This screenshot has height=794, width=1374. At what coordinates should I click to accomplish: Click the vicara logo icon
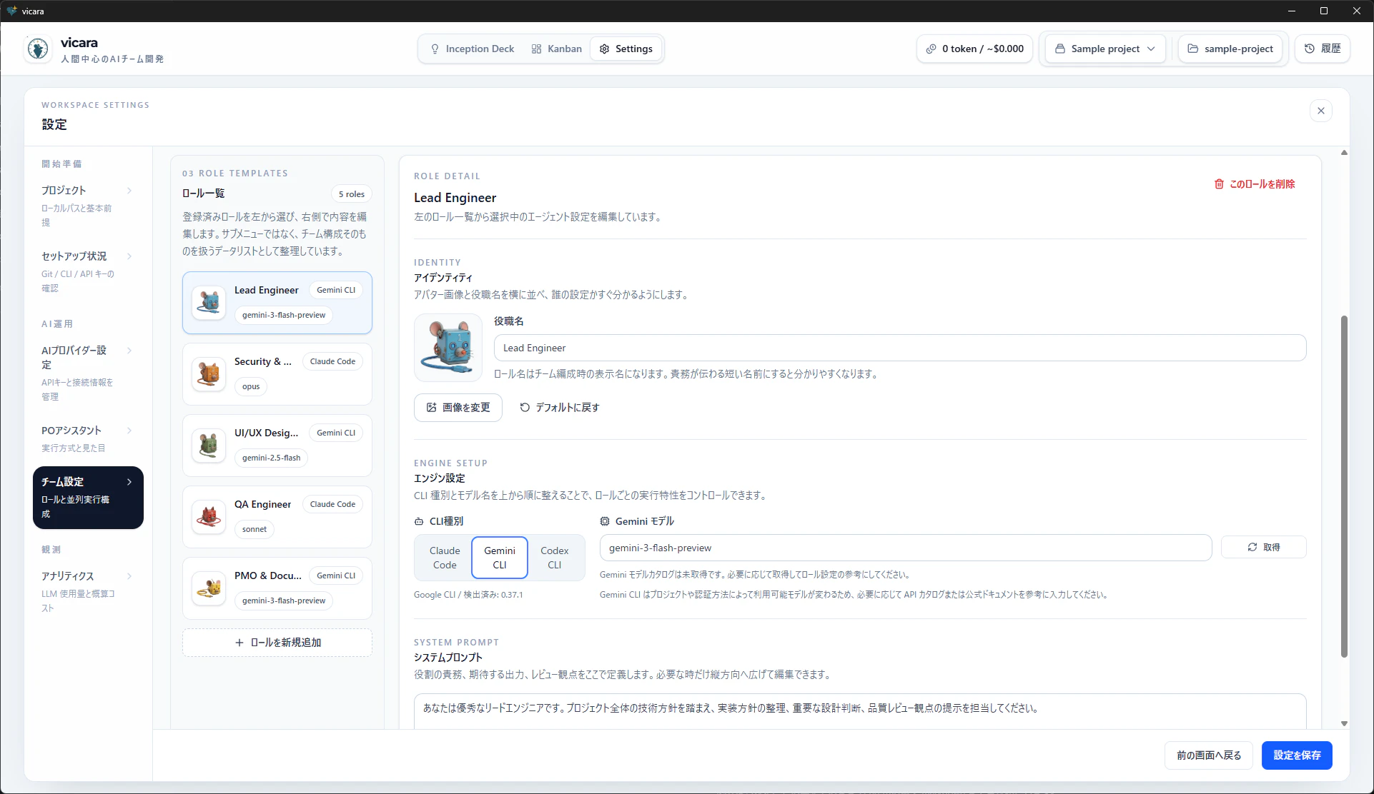coord(37,49)
